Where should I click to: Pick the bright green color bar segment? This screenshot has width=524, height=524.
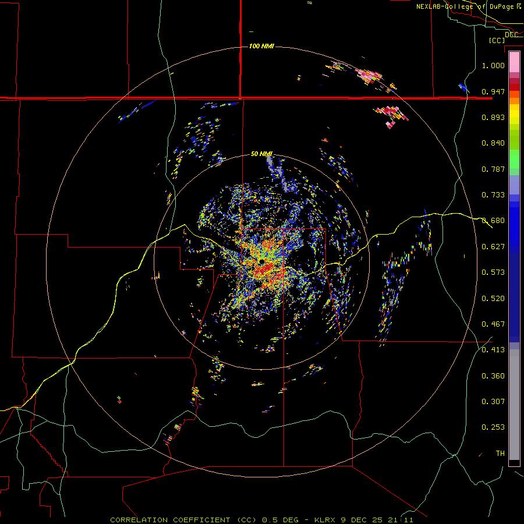point(514,159)
